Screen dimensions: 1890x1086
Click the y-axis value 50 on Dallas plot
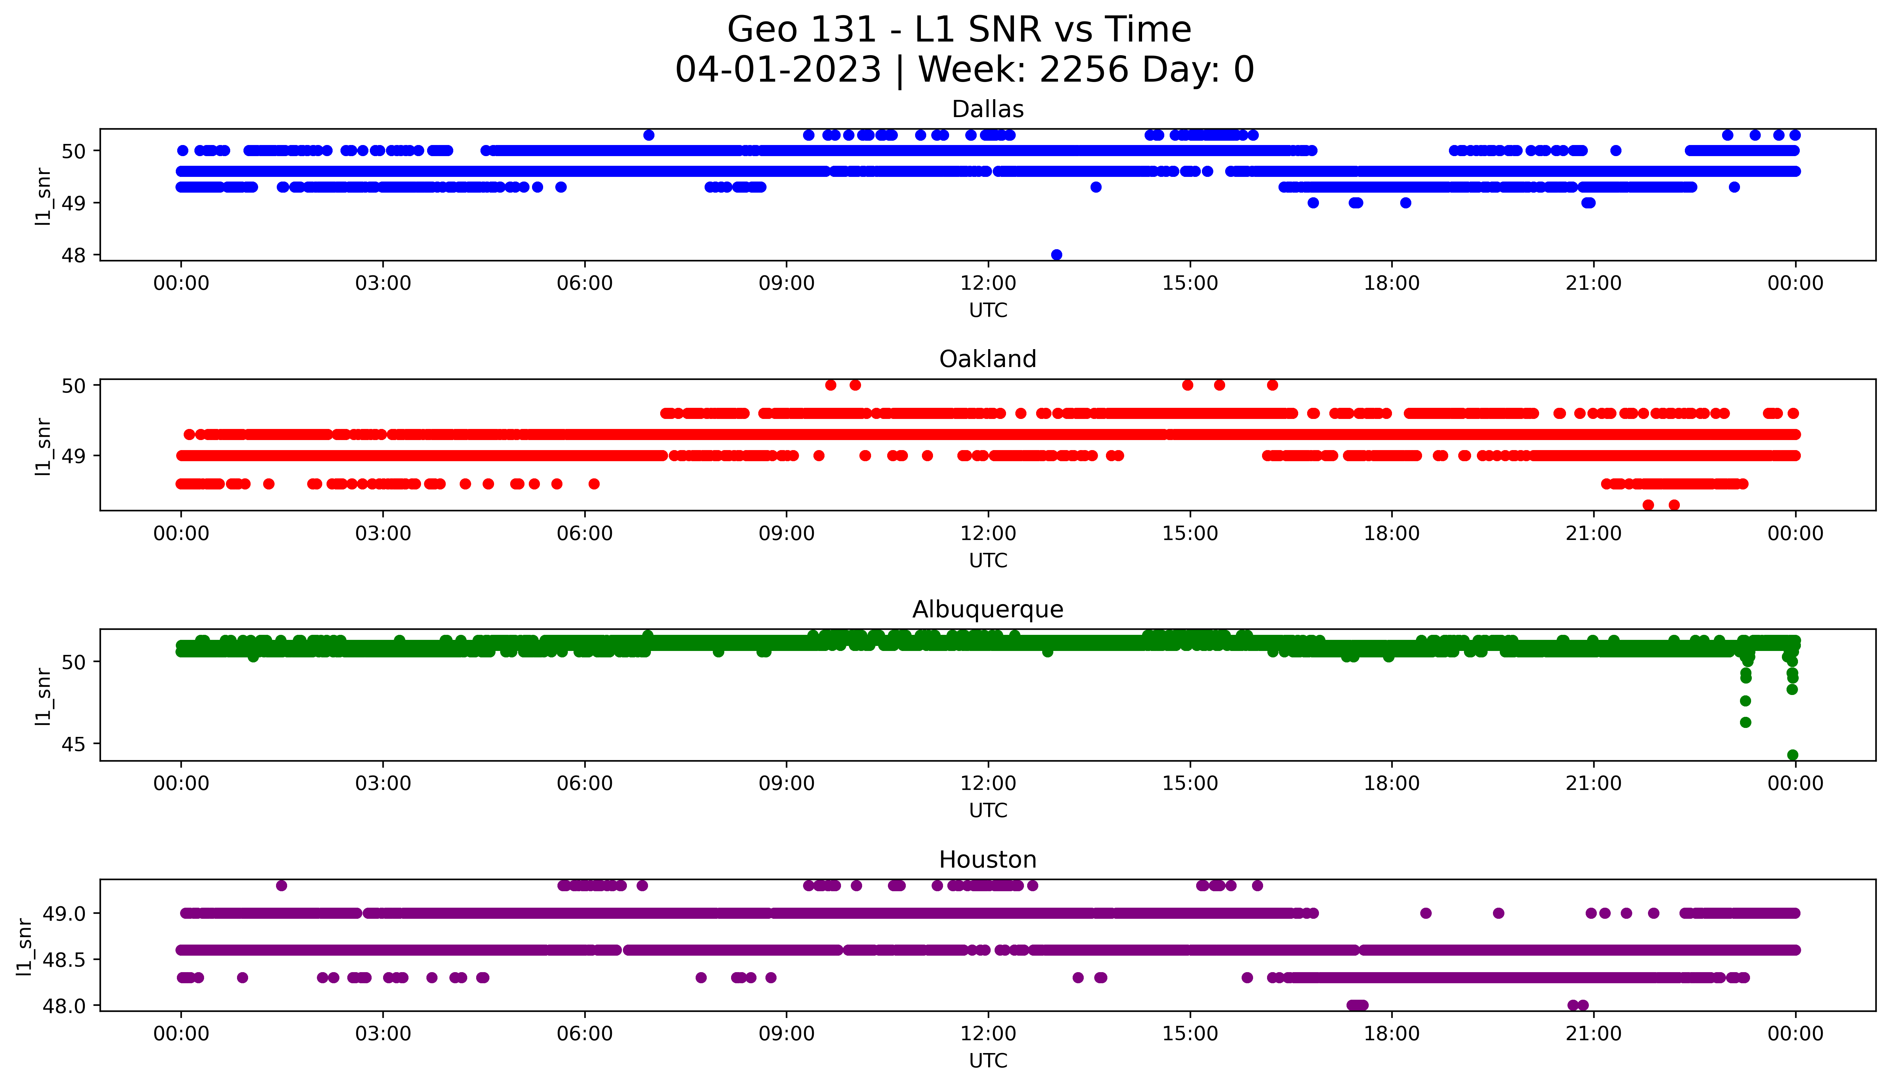click(x=74, y=151)
